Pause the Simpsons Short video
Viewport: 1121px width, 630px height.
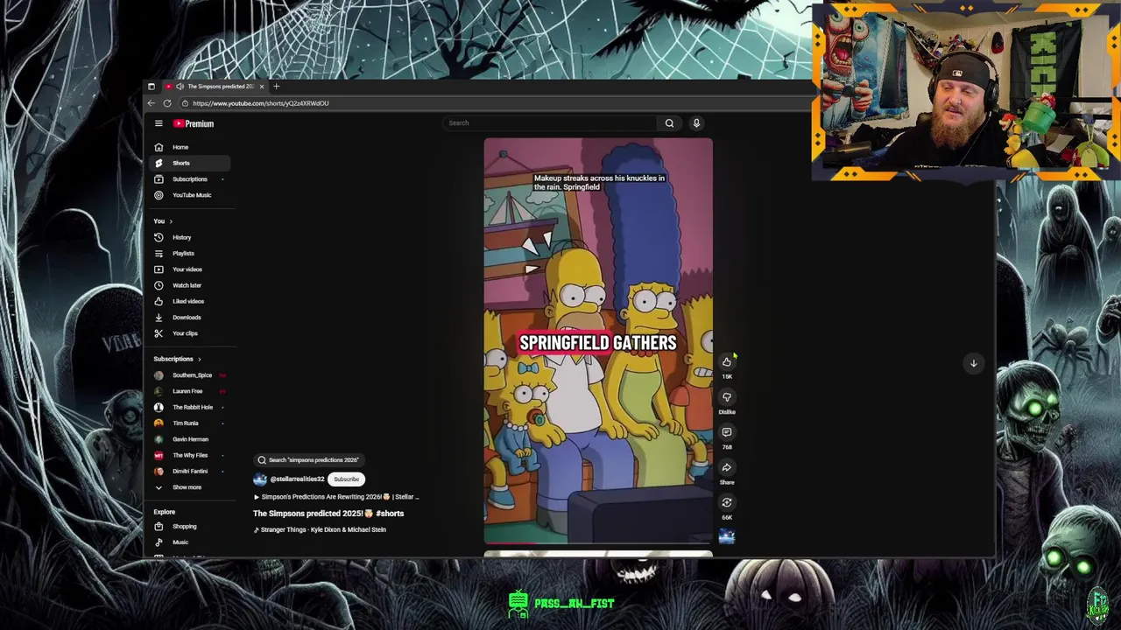(598, 341)
